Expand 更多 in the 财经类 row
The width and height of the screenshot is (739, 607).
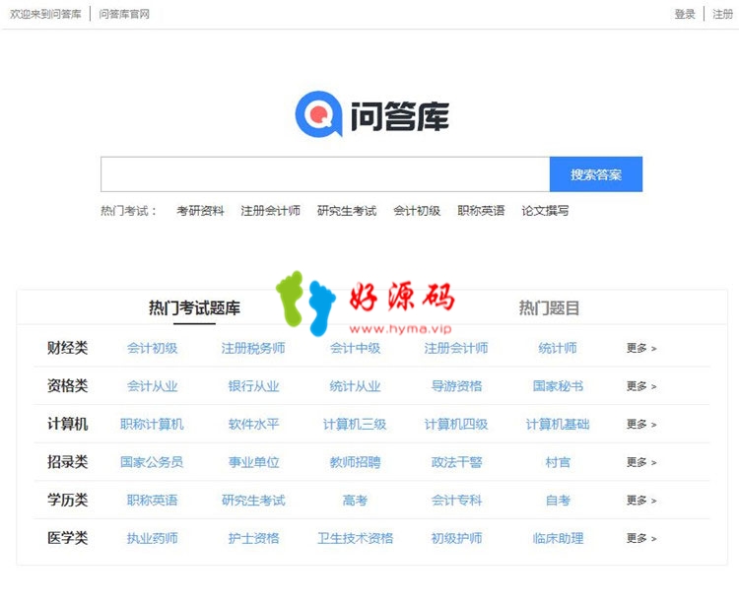point(641,348)
